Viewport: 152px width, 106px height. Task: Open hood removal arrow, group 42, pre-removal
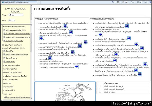pyautogui.click(x=85, y=42)
